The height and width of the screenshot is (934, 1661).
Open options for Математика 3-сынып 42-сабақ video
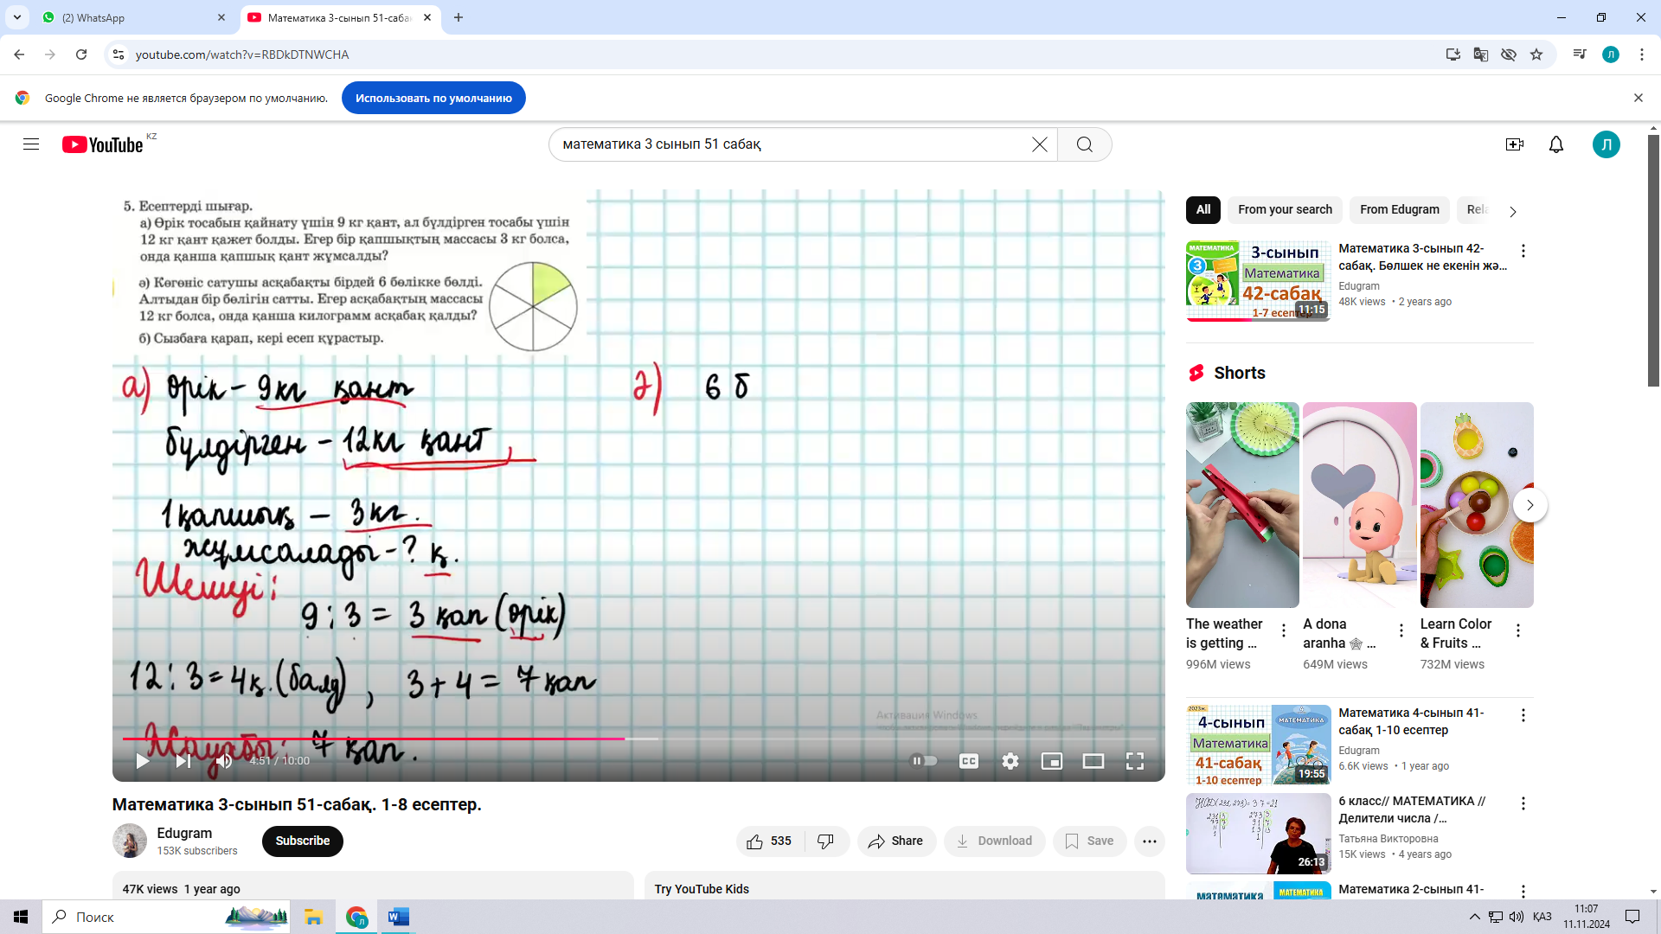coord(1523,251)
